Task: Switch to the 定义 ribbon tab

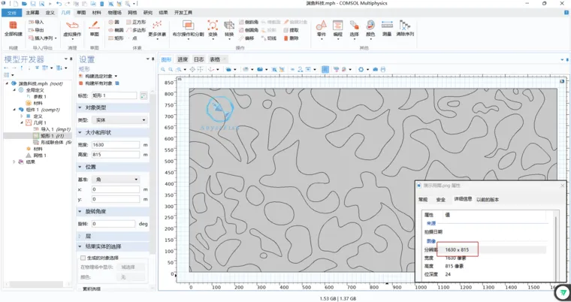Action: 50,13
